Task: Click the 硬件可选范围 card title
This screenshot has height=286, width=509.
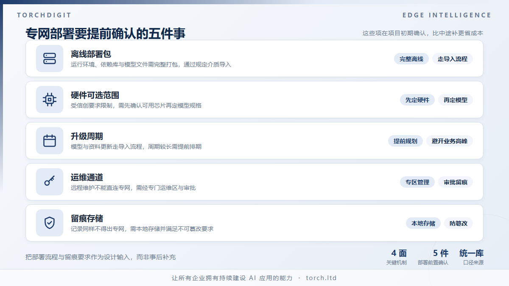Action: click(x=95, y=95)
